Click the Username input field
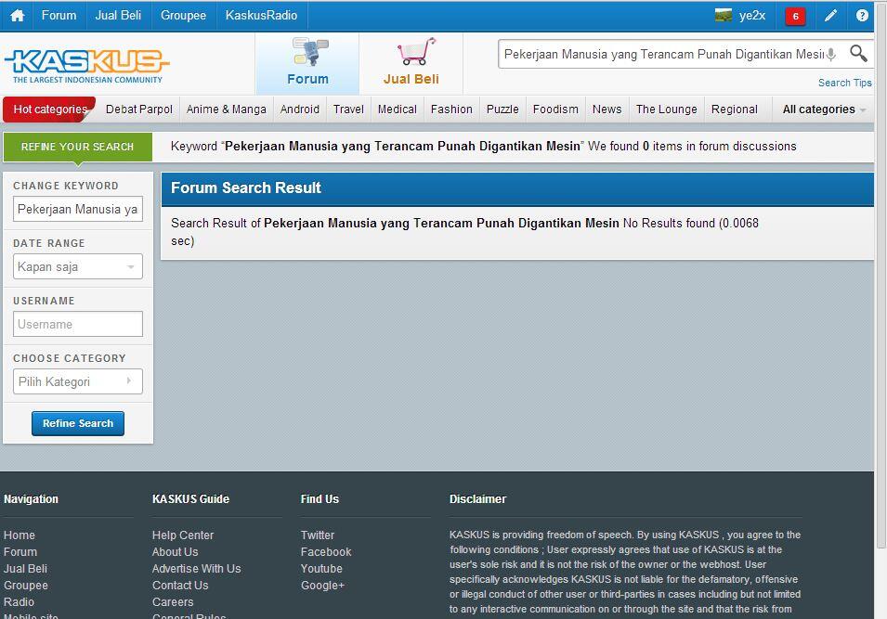 [77, 325]
